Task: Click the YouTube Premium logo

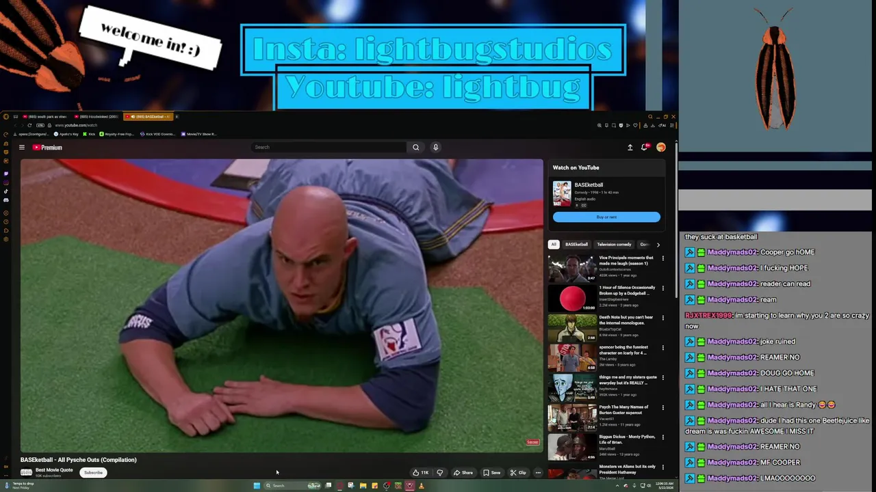Action: (47, 148)
